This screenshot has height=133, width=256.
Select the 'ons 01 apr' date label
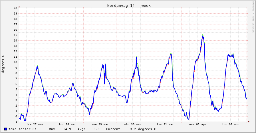coord(198,124)
